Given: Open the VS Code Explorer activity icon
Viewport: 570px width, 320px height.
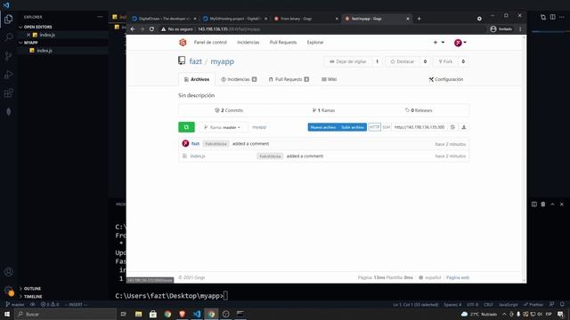Looking at the screenshot, I should pyautogui.click(x=8, y=19).
